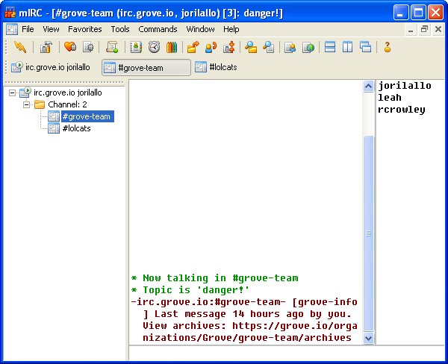The image size is (448, 364).
Task: Click the Tile Horizontal windows icon
Action: tap(330, 47)
